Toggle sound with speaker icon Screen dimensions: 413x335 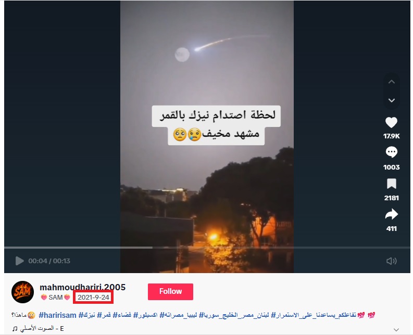392,261
